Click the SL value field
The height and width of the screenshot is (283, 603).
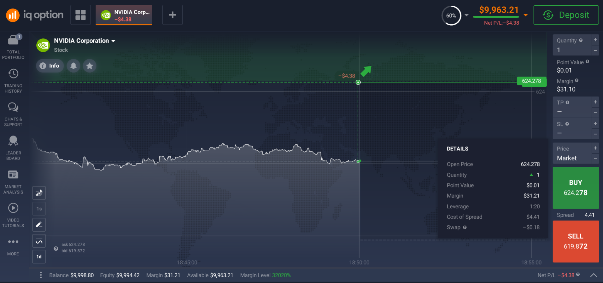(x=572, y=129)
